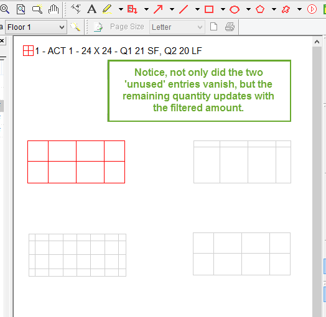Pick the red Line drawing tool
Screen dimensions: 326x317
point(184,9)
